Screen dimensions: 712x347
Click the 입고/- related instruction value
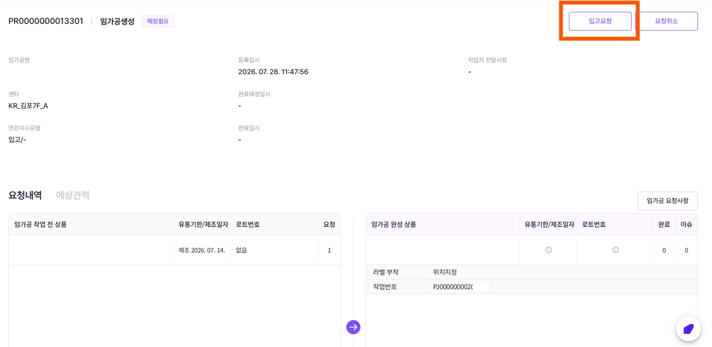[x=17, y=140]
